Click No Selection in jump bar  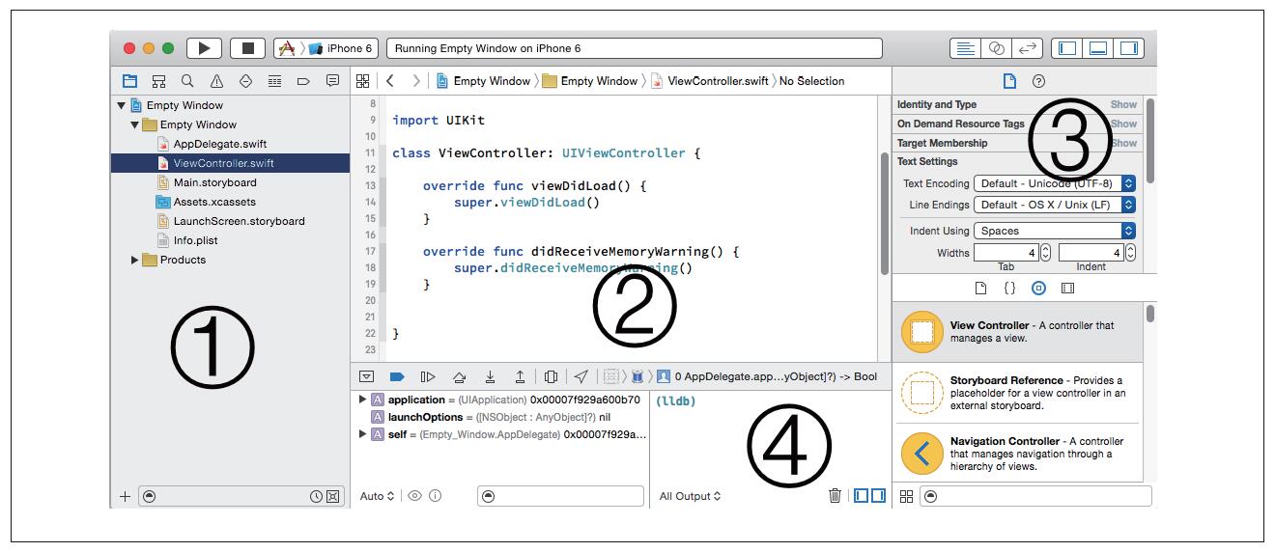click(811, 81)
